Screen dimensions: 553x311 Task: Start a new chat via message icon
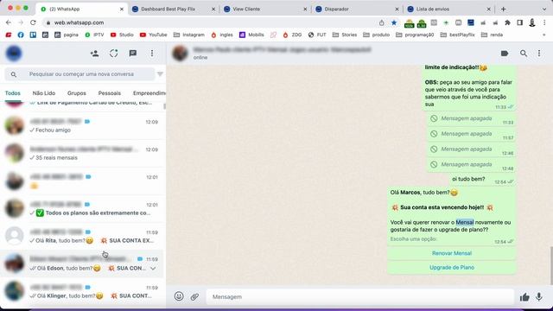click(x=132, y=54)
